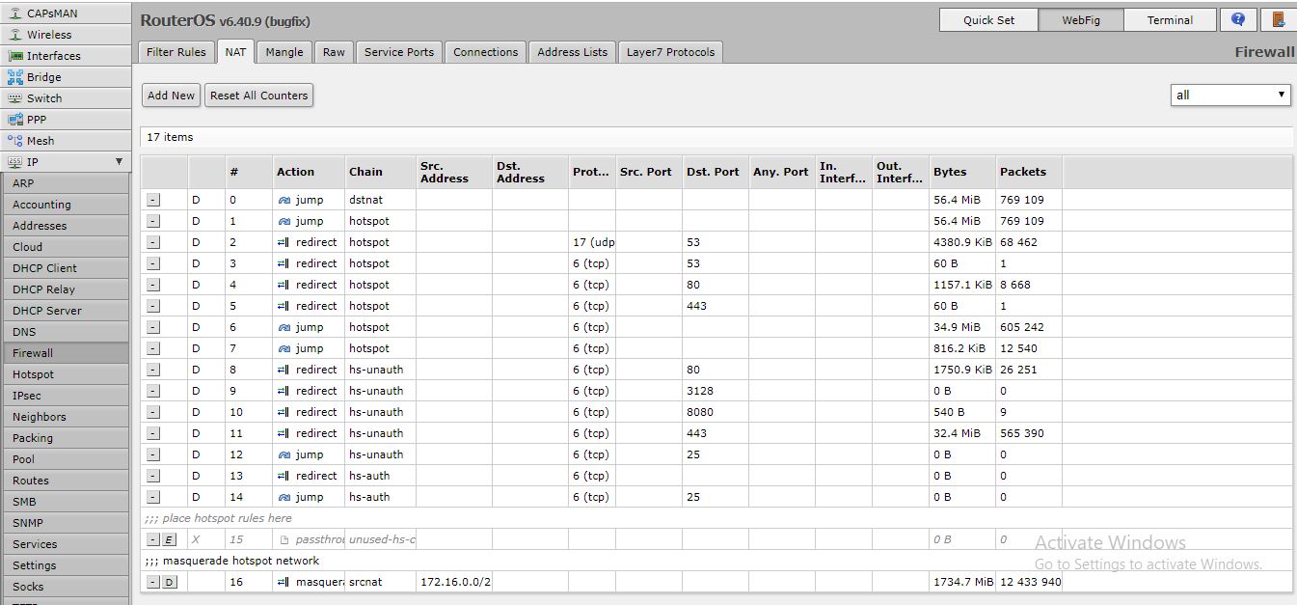1297x605 pixels.
Task: Open DHCP Server menu item
Action: point(65,311)
